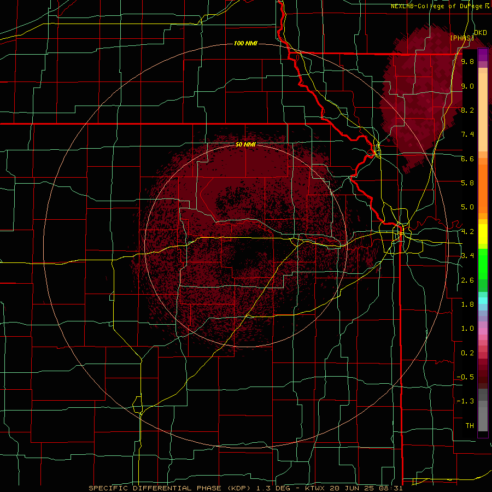Image resolution: width=492 pixels, height=492 pixels.
Task: Click the '[PHAS]' label near color bar
Action: (x=462, y=38)
